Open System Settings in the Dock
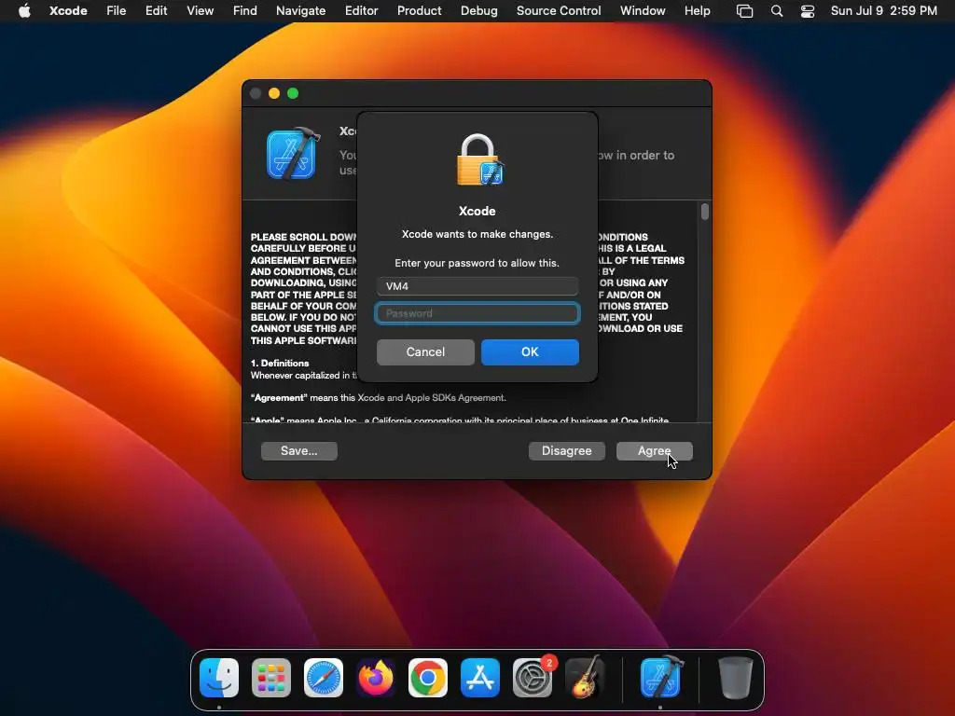This screenshot has height=716, width=955. tap(533, 678)
